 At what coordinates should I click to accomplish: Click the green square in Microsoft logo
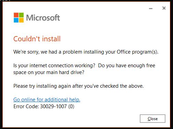point(21,15)
